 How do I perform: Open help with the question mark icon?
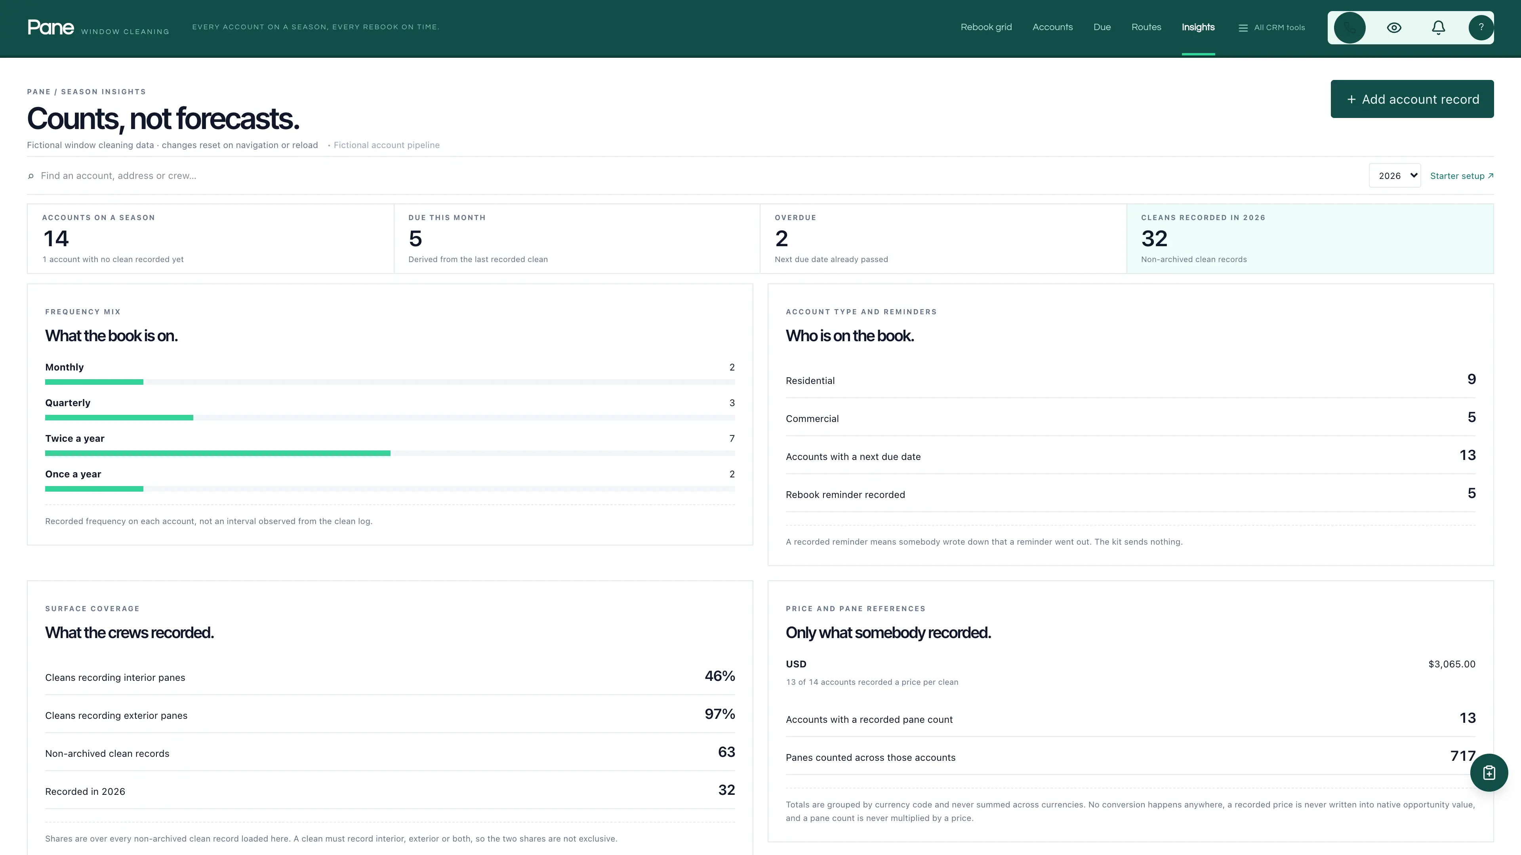pyautogui.click(x=1481, y=28)
